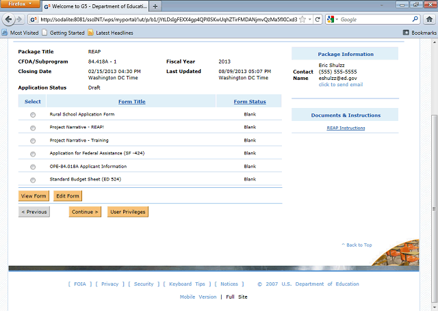This screenshot has height=328, width=438.
Task: Click the Fiscal Year value 2013
Action: [224, 61]
